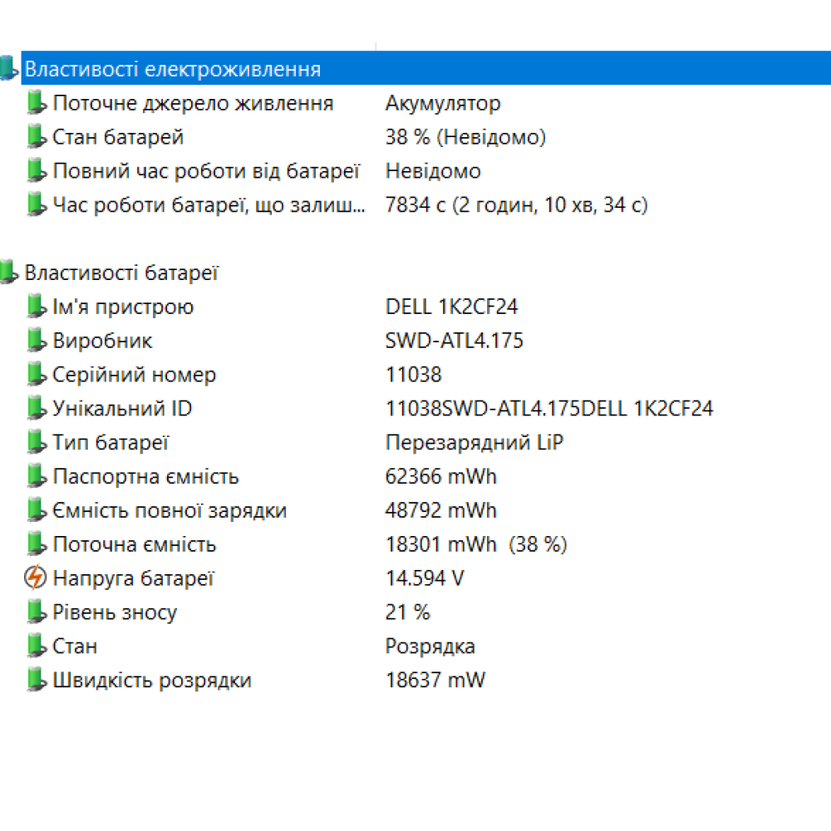
Task: Click the battery icon beside Стан батарей
Action: point(37,136)
